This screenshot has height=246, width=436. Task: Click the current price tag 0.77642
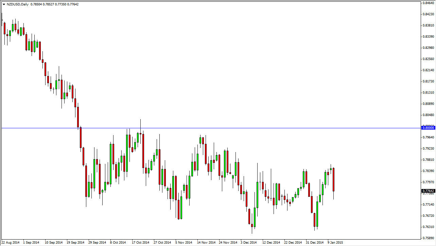(x=428, y=191)
